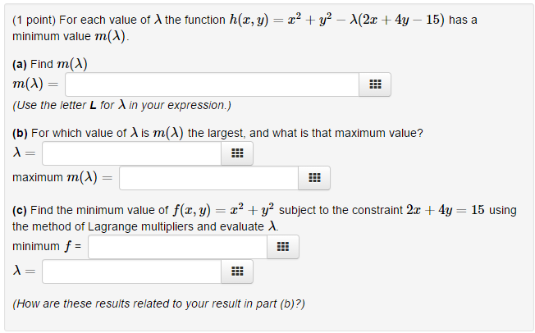The width and height of the screenshot is (535, 333).
Task: Click grid icon beside maximum m(λ) field
Action: tap(313, 178)
